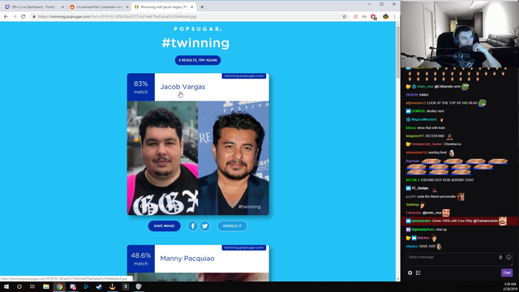Click the uploaded photo on the left side of card
Image resolution: width=519 pixels, height=292 pixels.
(x=162, y=158)
